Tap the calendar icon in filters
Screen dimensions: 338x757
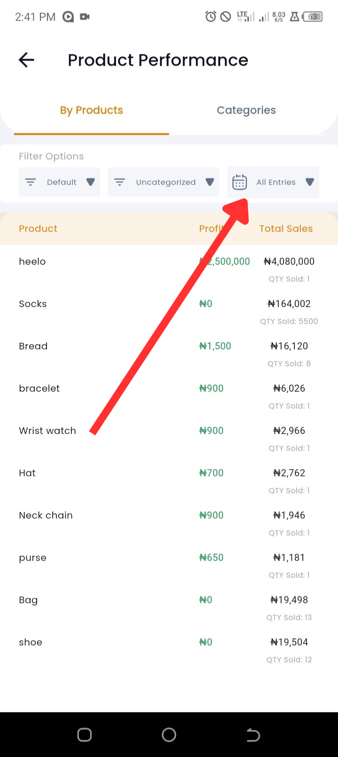(x=239, y=182)
